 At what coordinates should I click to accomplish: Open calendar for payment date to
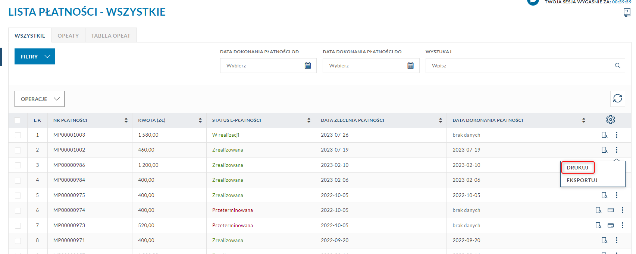410,66
